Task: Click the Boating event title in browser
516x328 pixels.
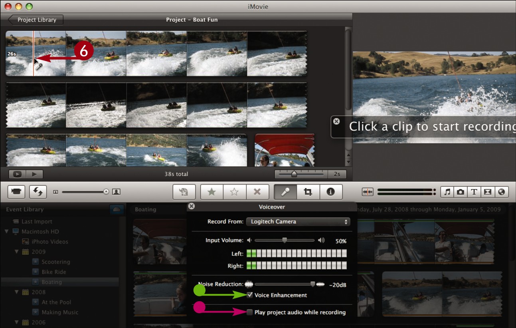Action: pos(145,209)
